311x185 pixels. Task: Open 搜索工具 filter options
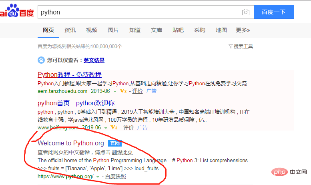243,46
